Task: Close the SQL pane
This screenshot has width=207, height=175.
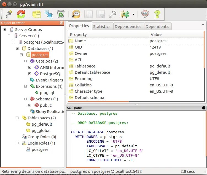Action: 204,108
